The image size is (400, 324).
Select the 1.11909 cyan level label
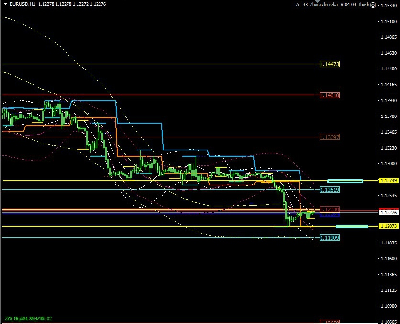point(329,238)
